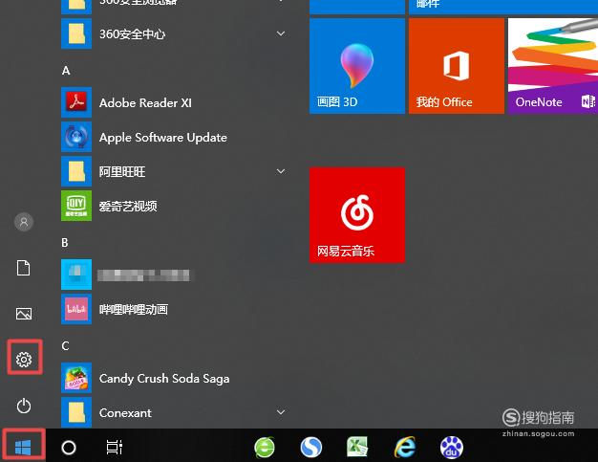This screenshot has height=462, width=598.
Task: Open Adobe Reader XI text entry
Action: coord(145,102)
